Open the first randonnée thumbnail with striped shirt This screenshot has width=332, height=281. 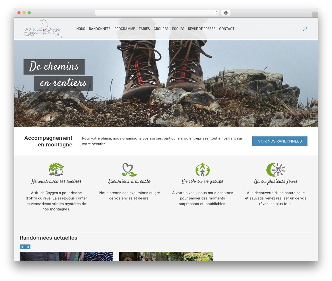click(x=66, y=256)
